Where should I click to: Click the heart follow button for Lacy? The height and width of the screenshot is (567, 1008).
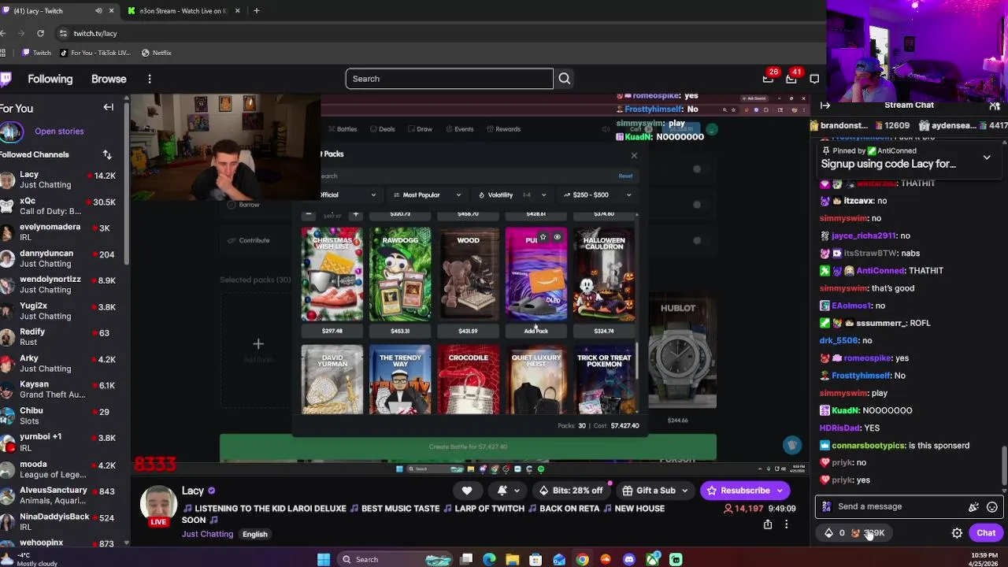(467, 491)
